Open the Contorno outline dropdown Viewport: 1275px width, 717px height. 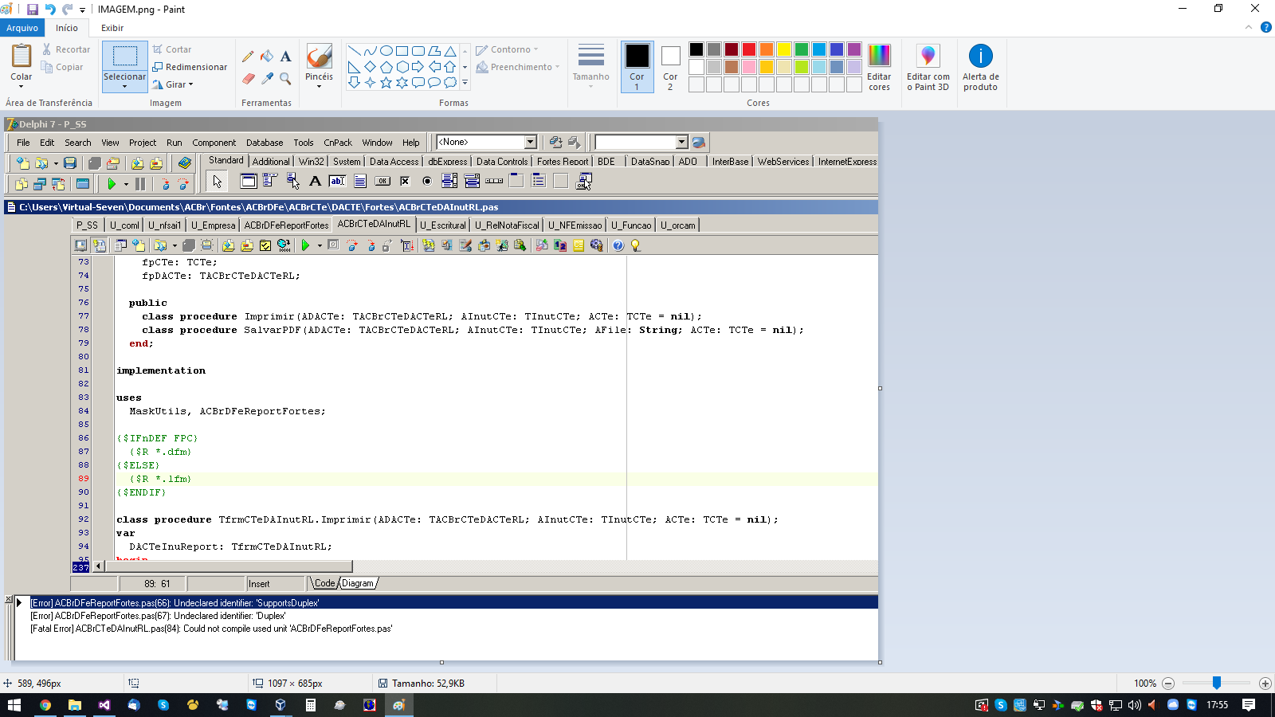508,49
